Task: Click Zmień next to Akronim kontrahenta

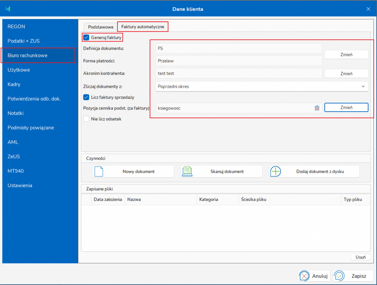Action: (x=346, y=73)
